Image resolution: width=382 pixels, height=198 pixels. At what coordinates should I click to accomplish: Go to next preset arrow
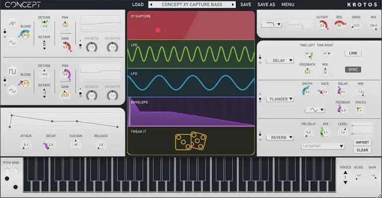point(233,4)
